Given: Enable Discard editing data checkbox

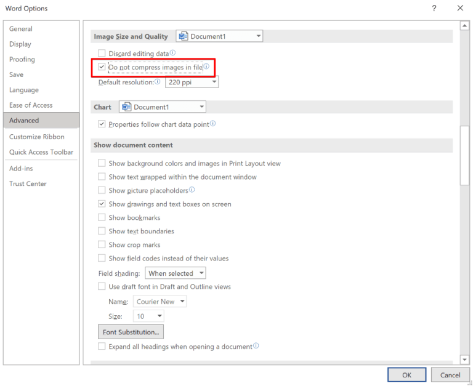Looking at the screenshot, I should pyautogui.click(x=102, y=54).
